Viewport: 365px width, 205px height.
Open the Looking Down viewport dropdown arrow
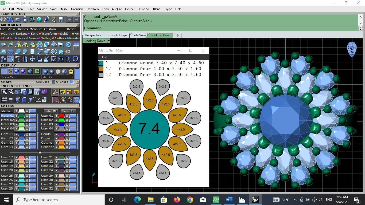point(108,41)
